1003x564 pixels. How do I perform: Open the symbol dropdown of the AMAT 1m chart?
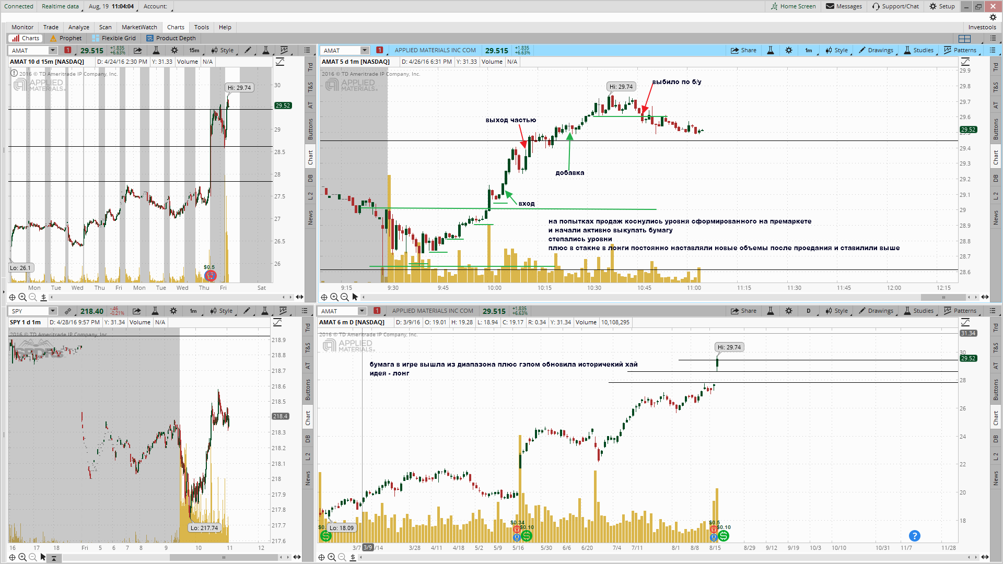(x=365, y=50)
